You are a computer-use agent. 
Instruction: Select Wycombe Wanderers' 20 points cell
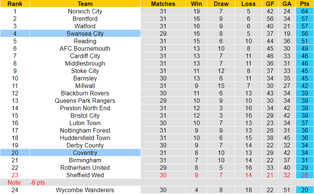click(305, 190)
